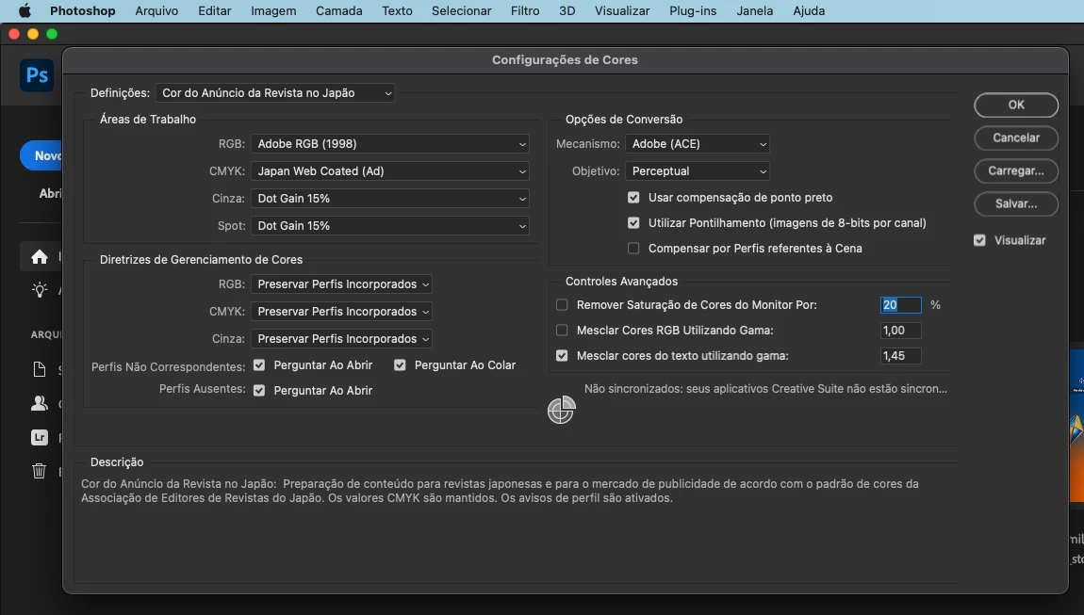The image size is (1084, 615).
Task: Open the Janela menu
Action: (754, 11)
